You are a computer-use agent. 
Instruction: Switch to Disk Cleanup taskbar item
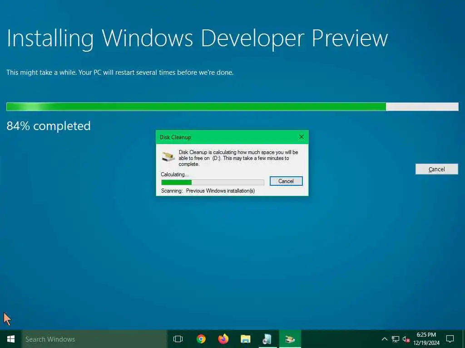pos(290,339)
